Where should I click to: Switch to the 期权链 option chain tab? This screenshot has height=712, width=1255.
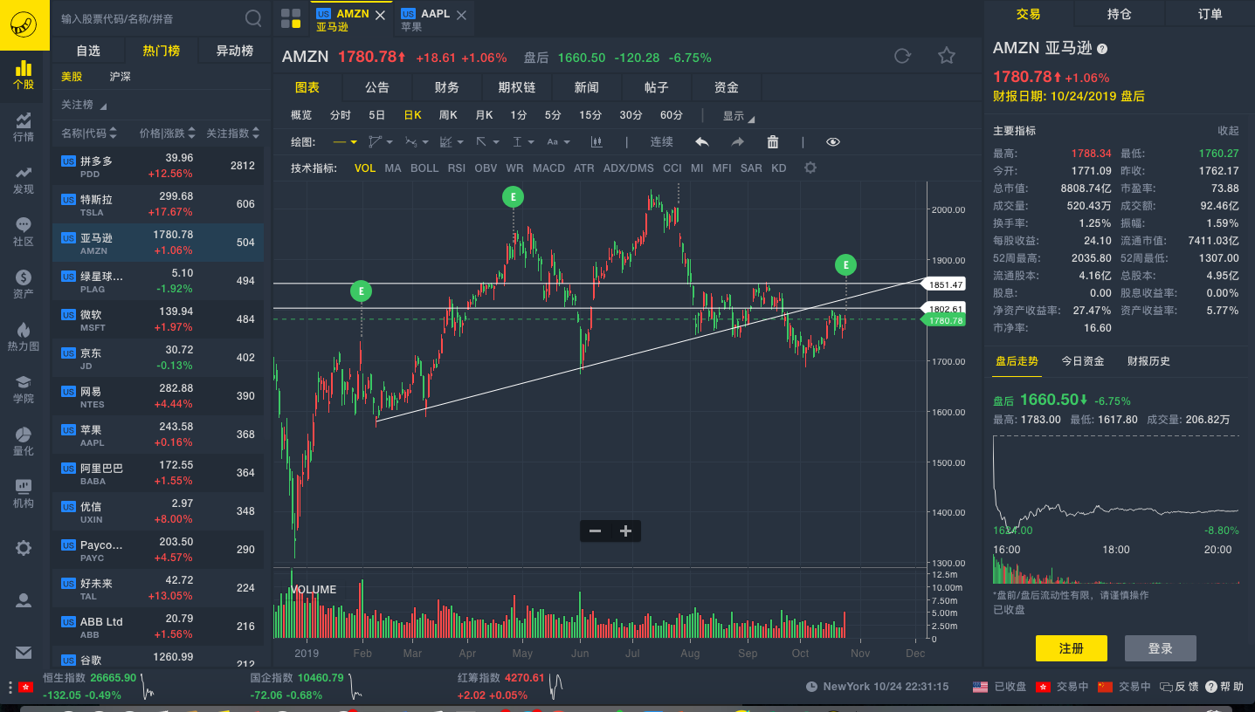coord(517,87)
